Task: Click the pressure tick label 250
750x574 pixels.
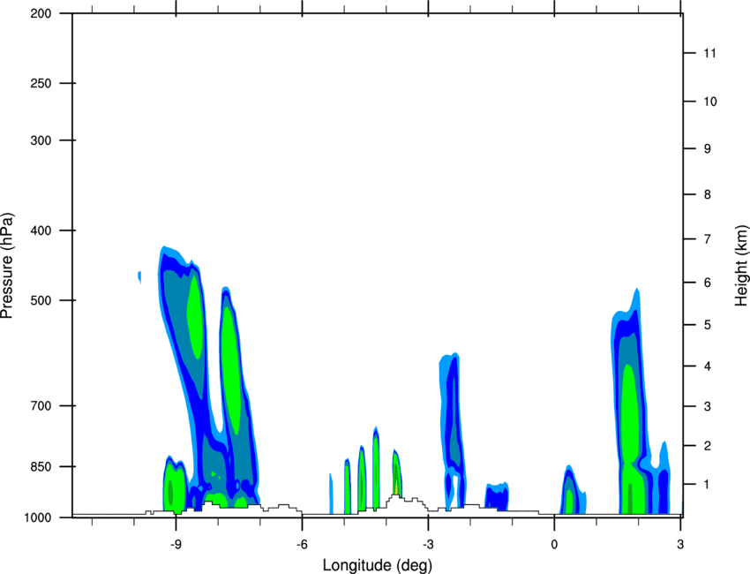Action: tap(41, 83)
